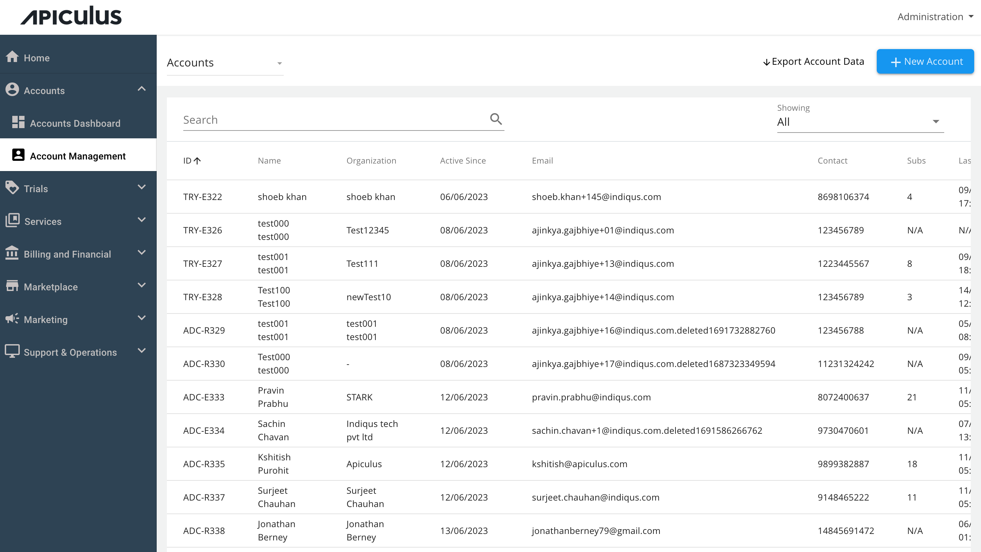Click the Trials tag icon
The width and height of the screenshot is (981, 552).
tap(12, 188)
